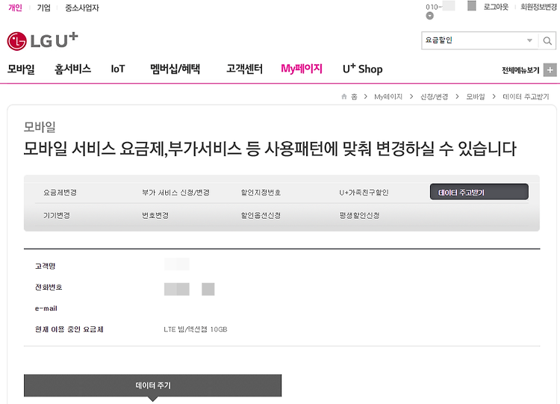Select the 할인지정번호 submenu item
Viewport: 560px width, 404px height.
pyautogui.click(x=261, y=193)
